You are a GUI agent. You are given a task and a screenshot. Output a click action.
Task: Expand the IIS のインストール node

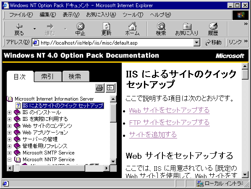pos(10,112)
